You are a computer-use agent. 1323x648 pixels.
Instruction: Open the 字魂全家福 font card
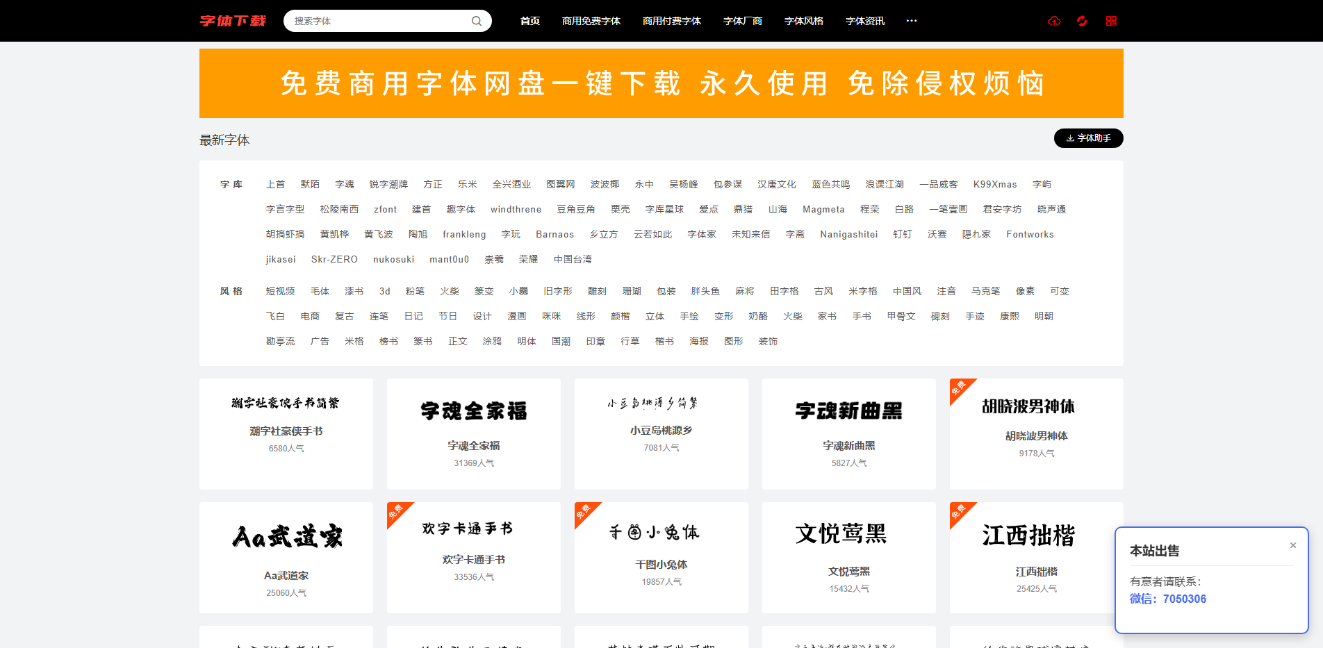(473, 434)
